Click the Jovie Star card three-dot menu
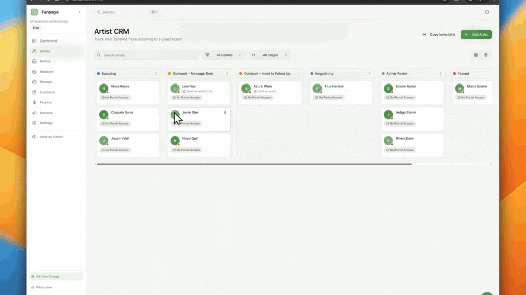The image size is (526, 295). click(225, 112)
